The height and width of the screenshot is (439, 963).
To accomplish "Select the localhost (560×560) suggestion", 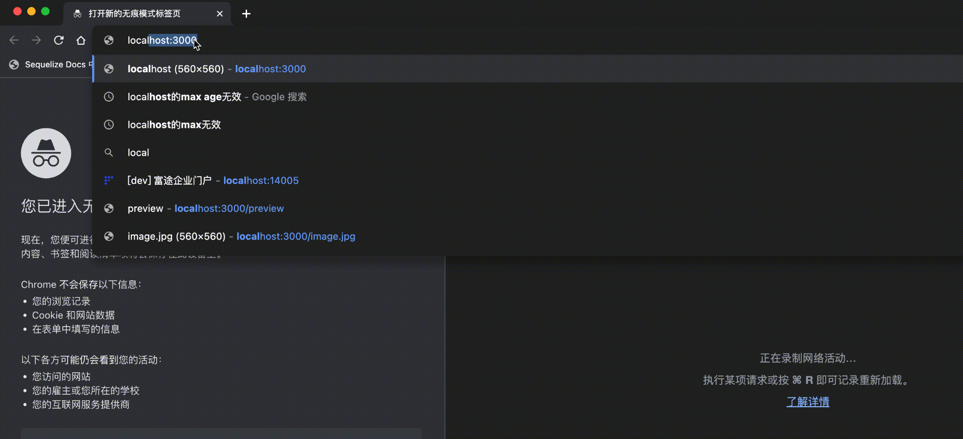I will [x=217, y=69].
